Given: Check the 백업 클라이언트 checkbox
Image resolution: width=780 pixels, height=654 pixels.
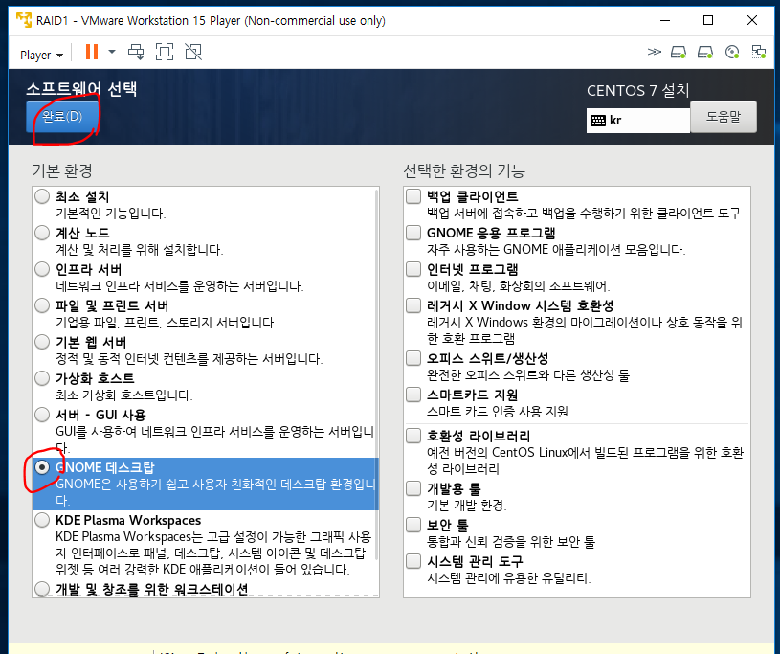Looking at the screenshot, I should click(x=413, y=196).
